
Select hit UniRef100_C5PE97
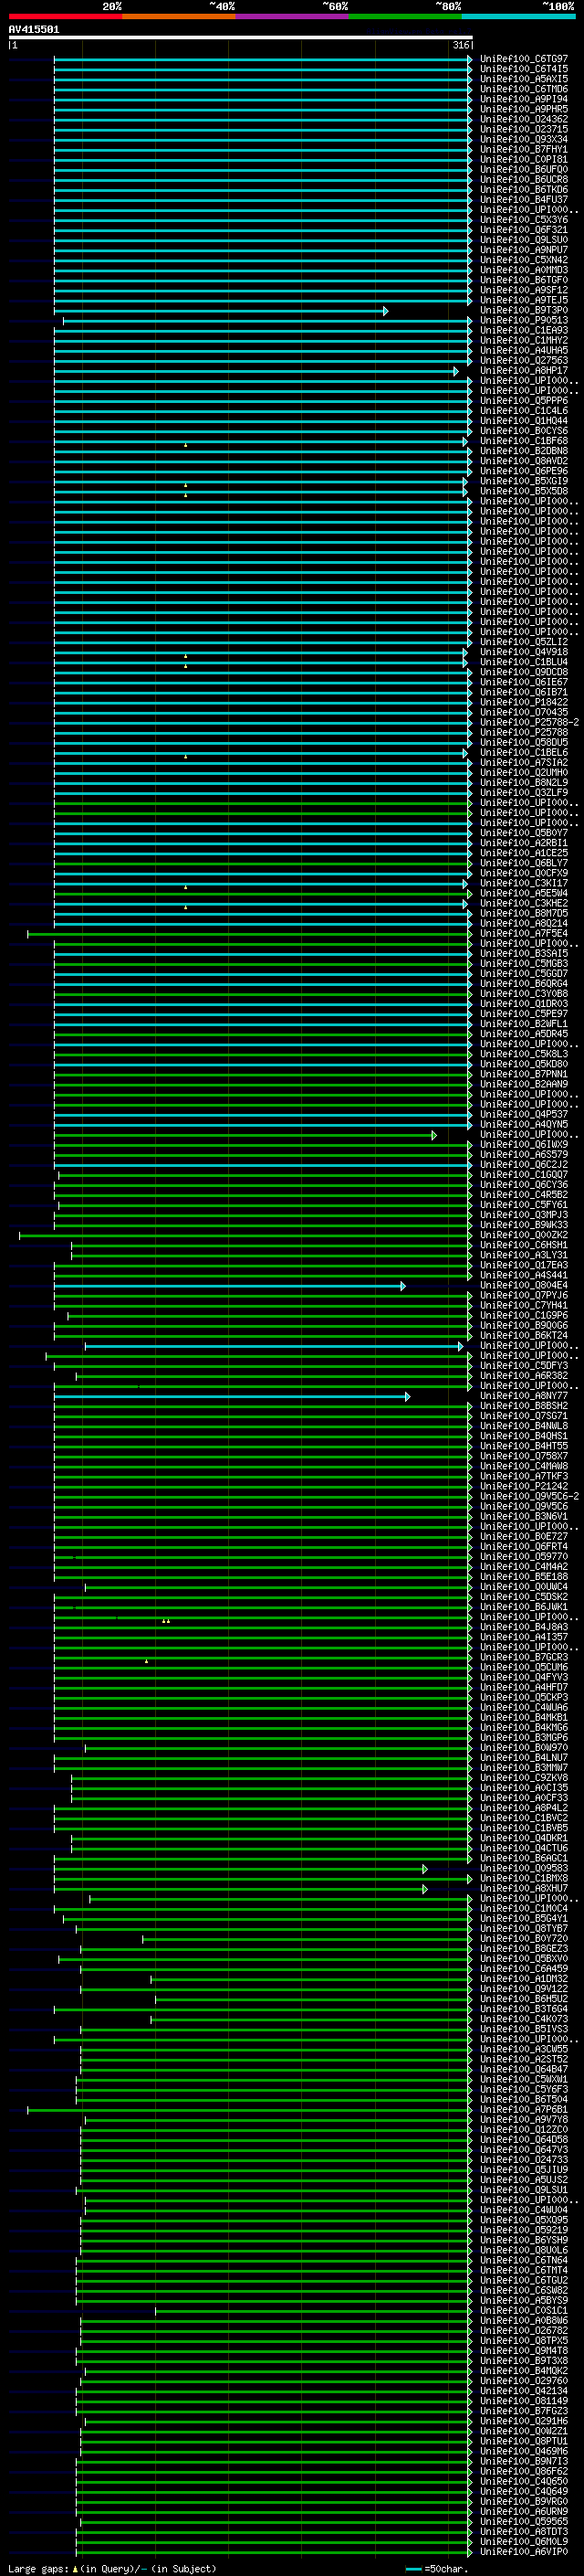[523, 1014]
